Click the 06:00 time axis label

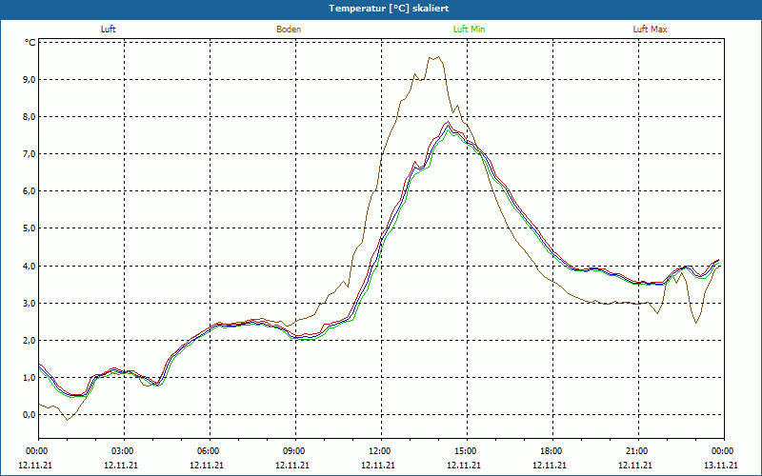[x=210, y=451]
